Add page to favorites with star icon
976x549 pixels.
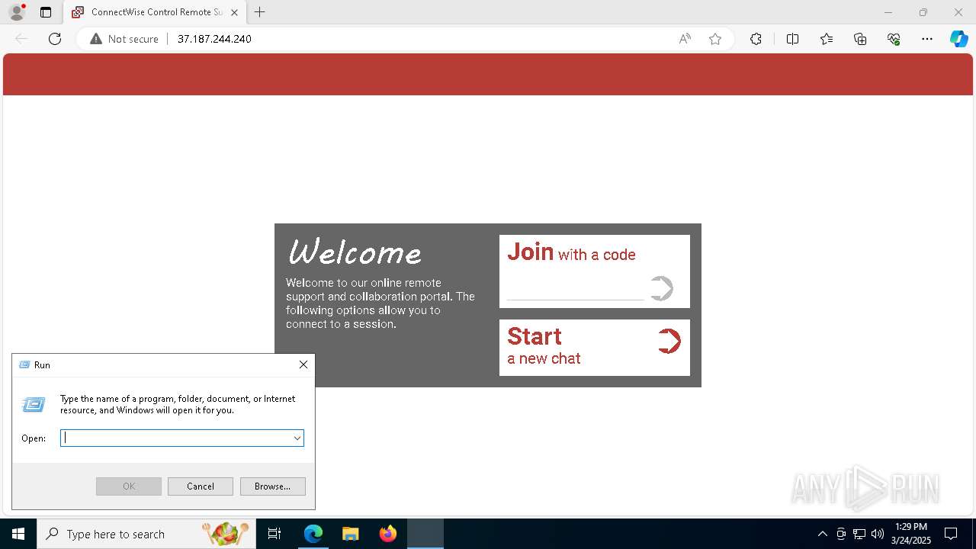coord(715,39)
